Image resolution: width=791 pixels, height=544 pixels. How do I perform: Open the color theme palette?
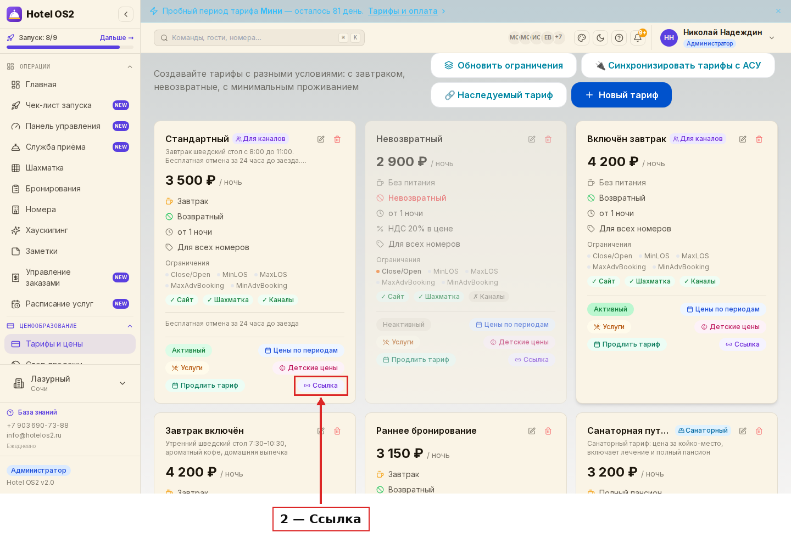[x=582, y=38]
